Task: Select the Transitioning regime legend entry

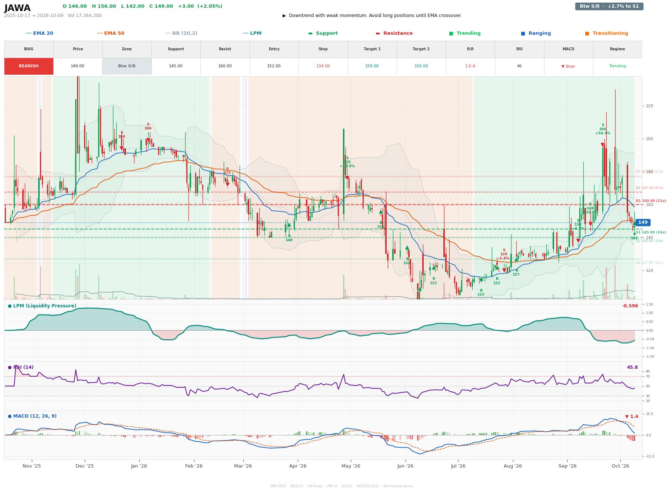Action: coord(607,33)
